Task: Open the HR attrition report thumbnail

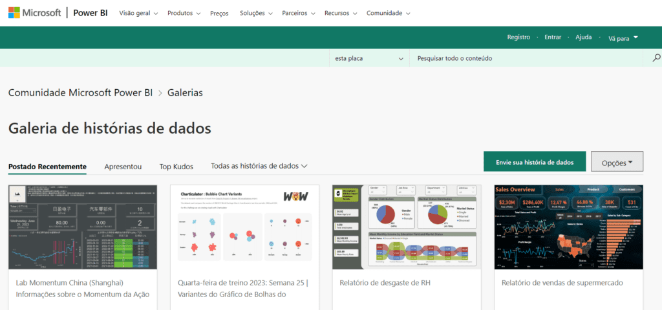Action: [x=407, y=227]
